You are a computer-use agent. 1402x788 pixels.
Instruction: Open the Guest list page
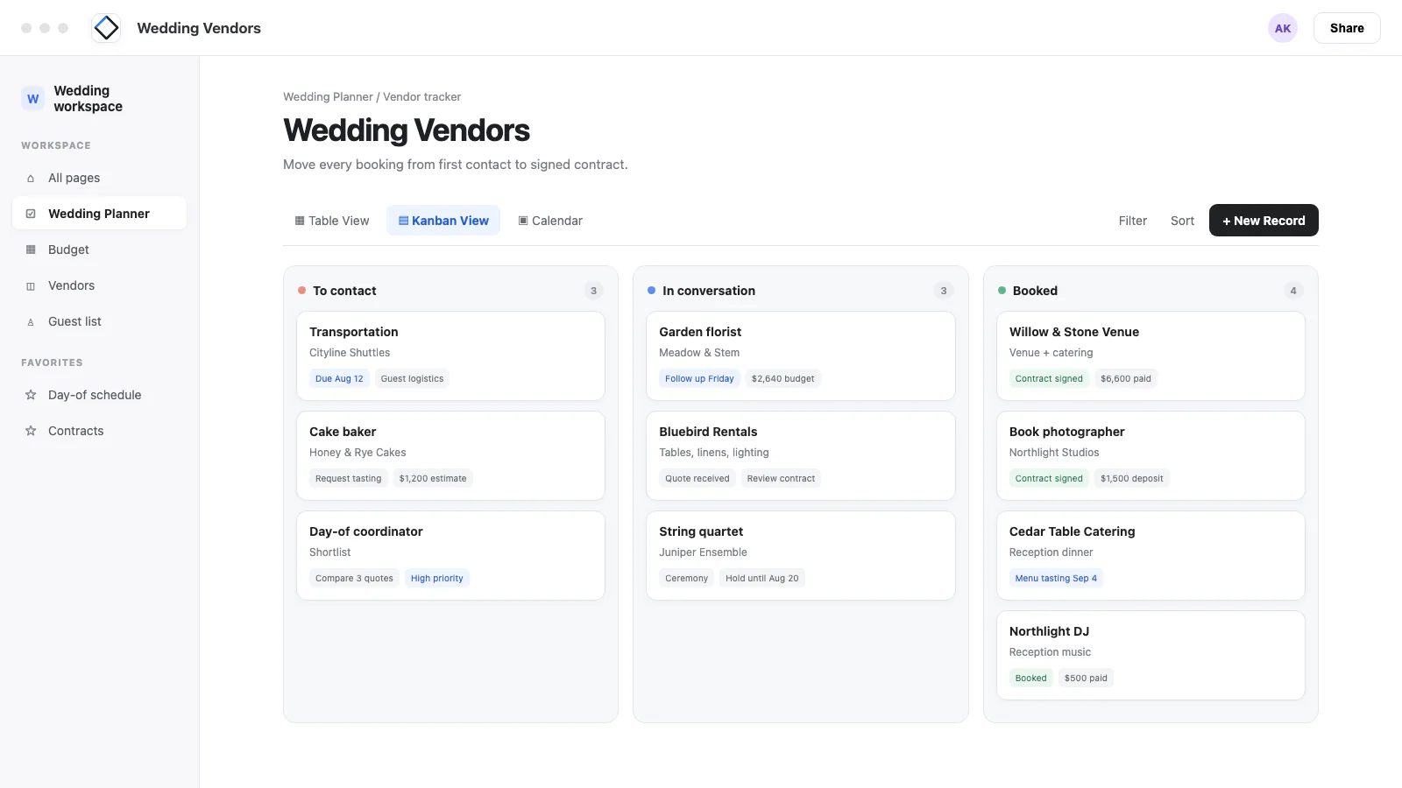99,321
